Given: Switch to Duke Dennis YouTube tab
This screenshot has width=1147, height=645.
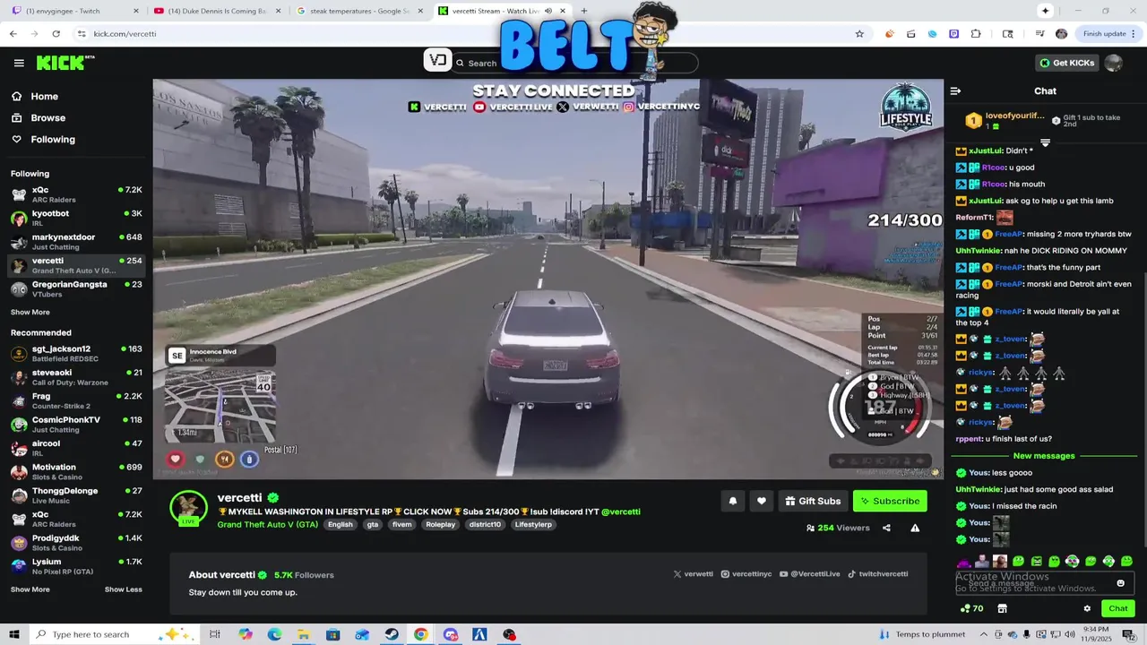Looking at the screenshot, I should point(218,11).
